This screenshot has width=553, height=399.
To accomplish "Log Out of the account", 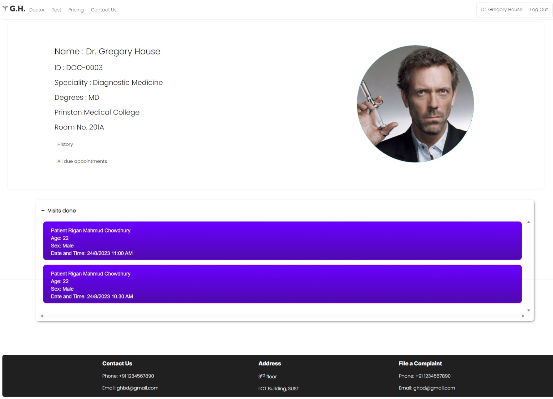I will click(539, 9).
